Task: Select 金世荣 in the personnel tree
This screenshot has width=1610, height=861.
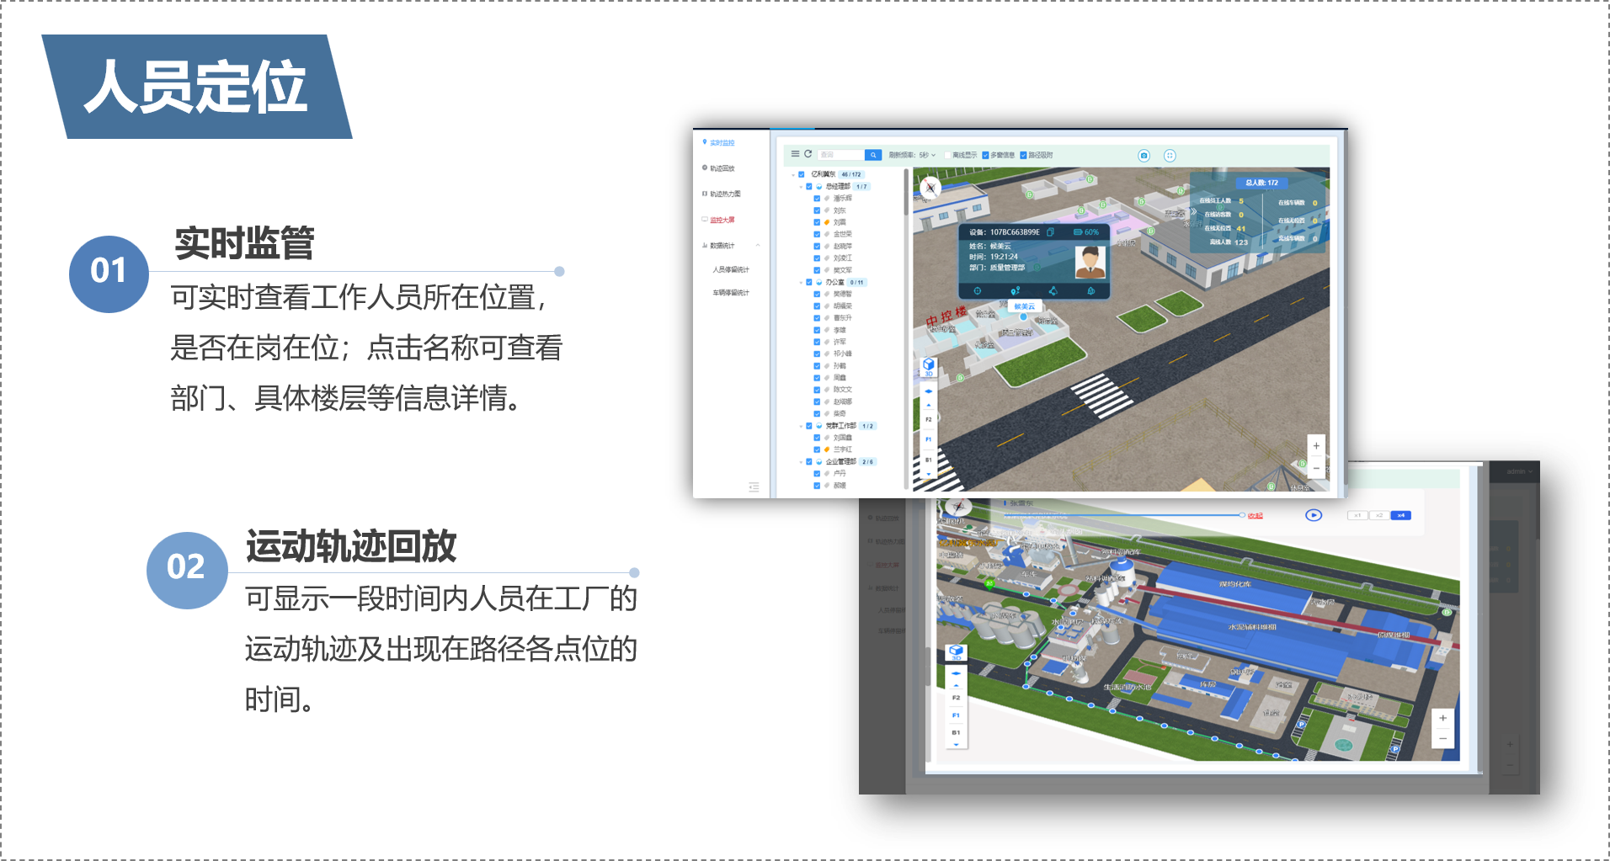Action: coord(842,234)
